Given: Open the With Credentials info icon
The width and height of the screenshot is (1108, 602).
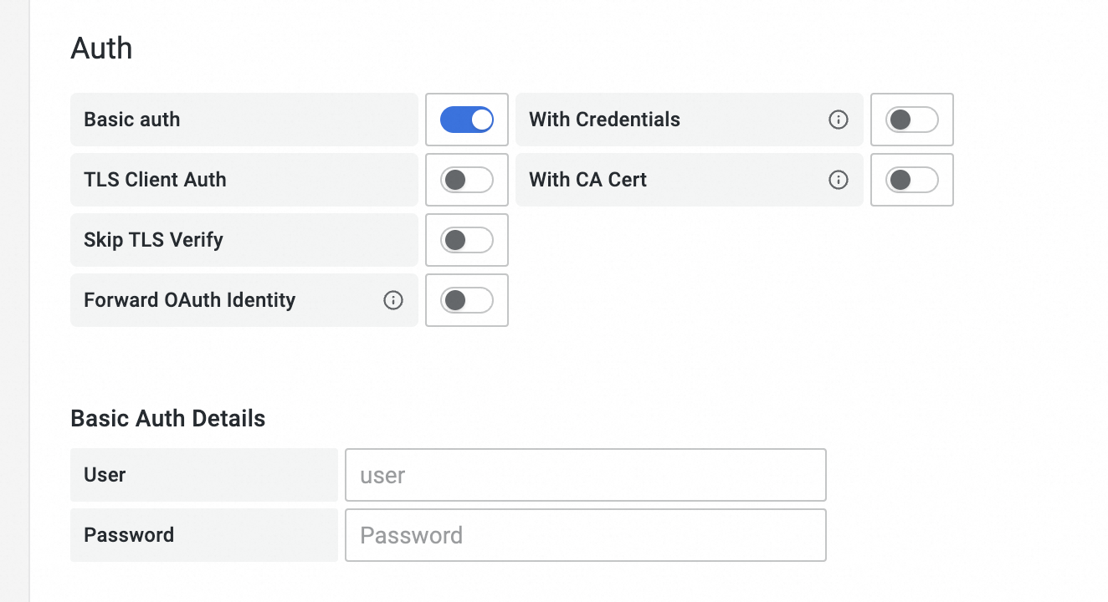Looking at the screenshot, I should coord(838,120).
